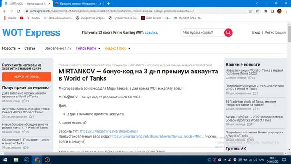Screen dimensions: 291x164
Task: Open Акция «В бой на...» 2022 article
Action: click(254, 118)
